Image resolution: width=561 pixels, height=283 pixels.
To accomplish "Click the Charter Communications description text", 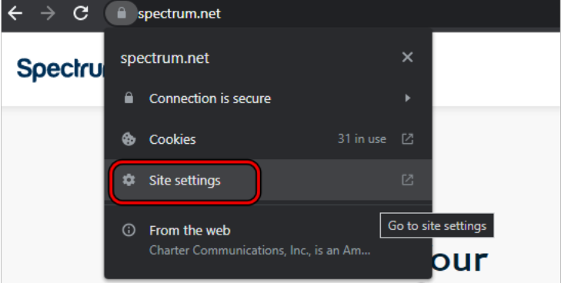I will click(260, 250).
